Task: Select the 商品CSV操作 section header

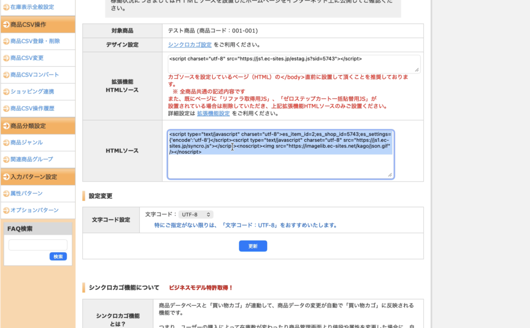Action: tap(38, 25)
